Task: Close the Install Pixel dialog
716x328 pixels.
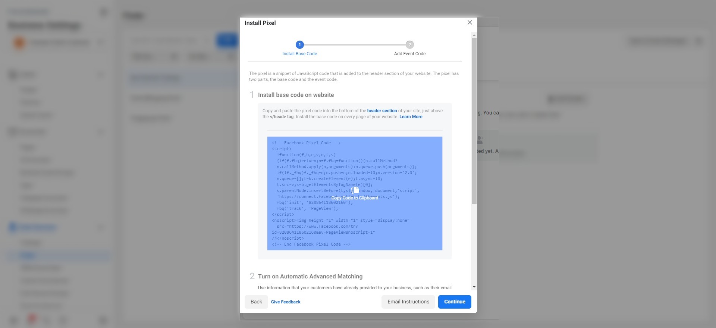Action: [470, 23]
